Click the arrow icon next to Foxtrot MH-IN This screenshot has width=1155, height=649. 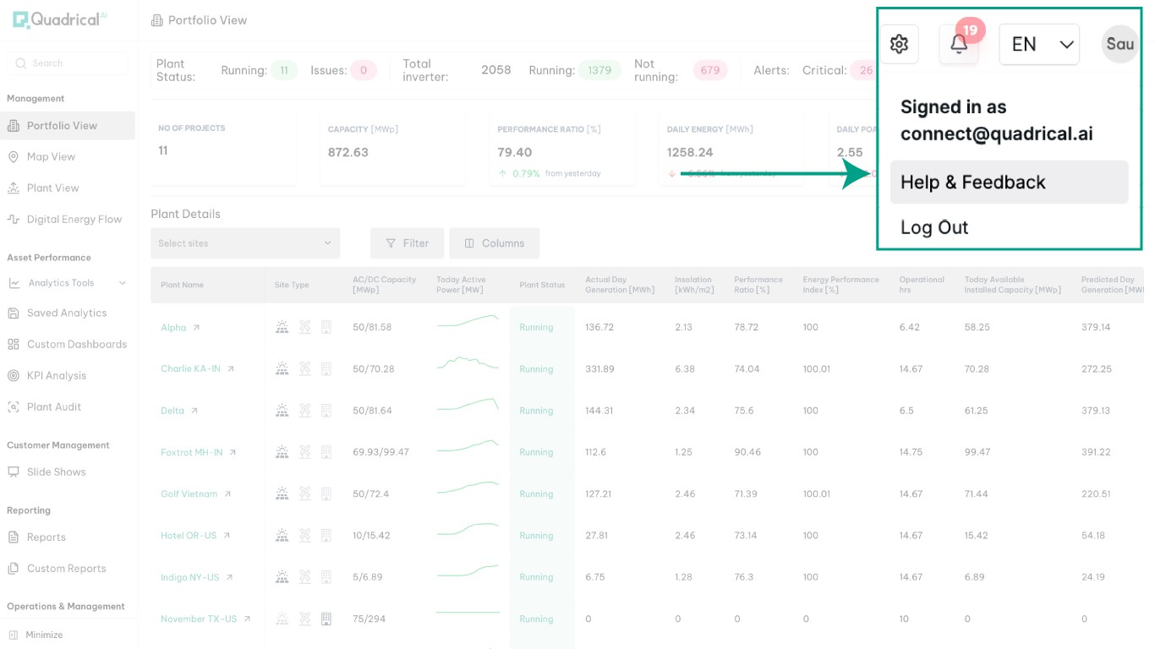pyautogui.click(x=233, y=453)
